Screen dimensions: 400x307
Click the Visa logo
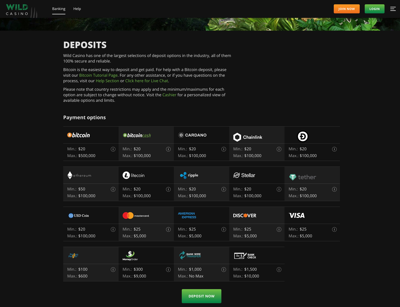click(x=297, y=215)
